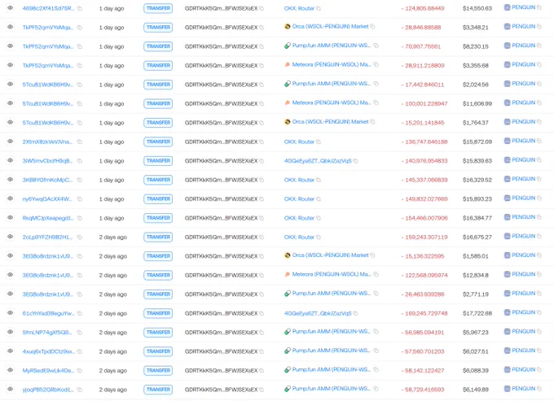The image size is (554, 401).
Task: Copy PENGUIN token address on $5,967.23 row
Action: pyautogui.click(x=539, y=331)
